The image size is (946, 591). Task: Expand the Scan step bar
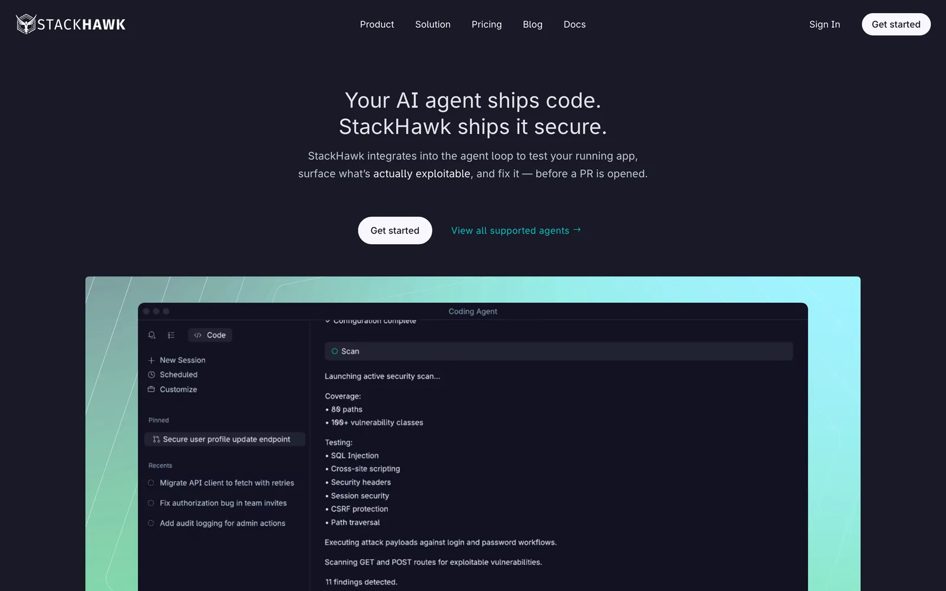pyautogui.click(x=559, y=351)
